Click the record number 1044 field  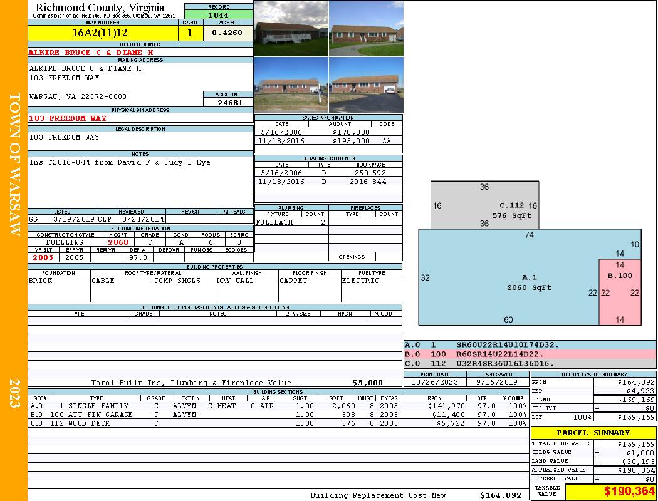(219, 15)
